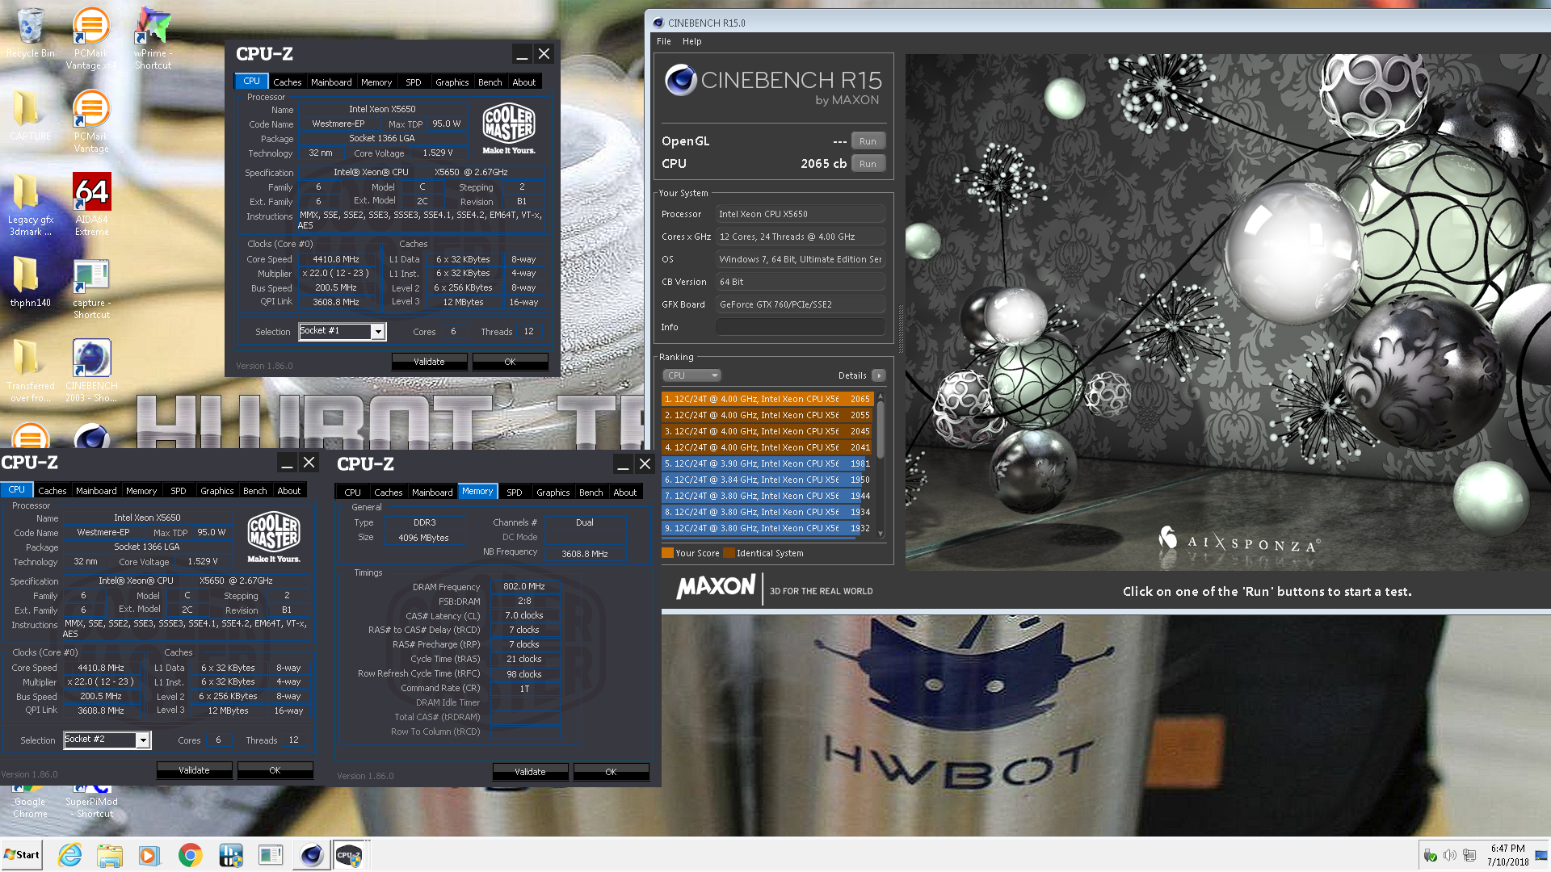Open Bench tab in memory CPU-Z window
This screenshot has height=872, width=1551.
[591, 493]
